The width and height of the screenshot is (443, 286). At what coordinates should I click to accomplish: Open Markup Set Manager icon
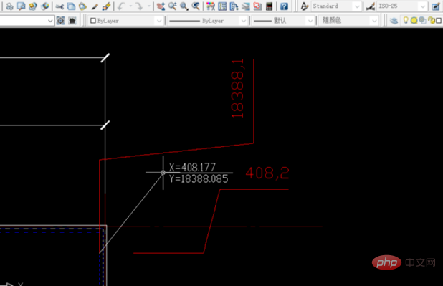click(257, 6)
